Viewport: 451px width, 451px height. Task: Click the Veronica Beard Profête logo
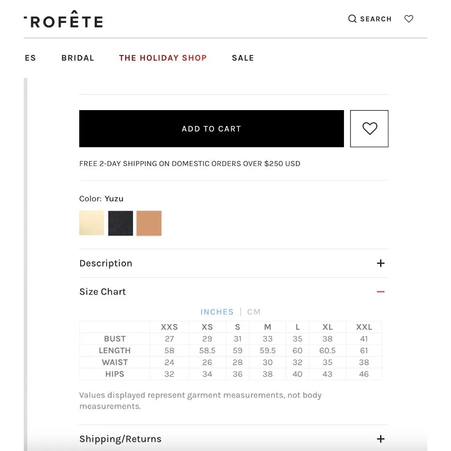(x=63, y=21)
